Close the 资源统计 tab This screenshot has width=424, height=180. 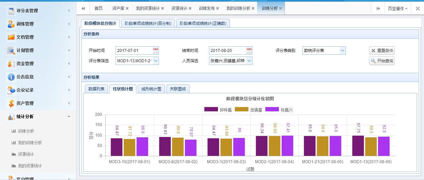190,8
